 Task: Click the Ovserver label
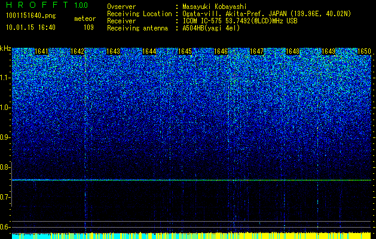point(121,7)
